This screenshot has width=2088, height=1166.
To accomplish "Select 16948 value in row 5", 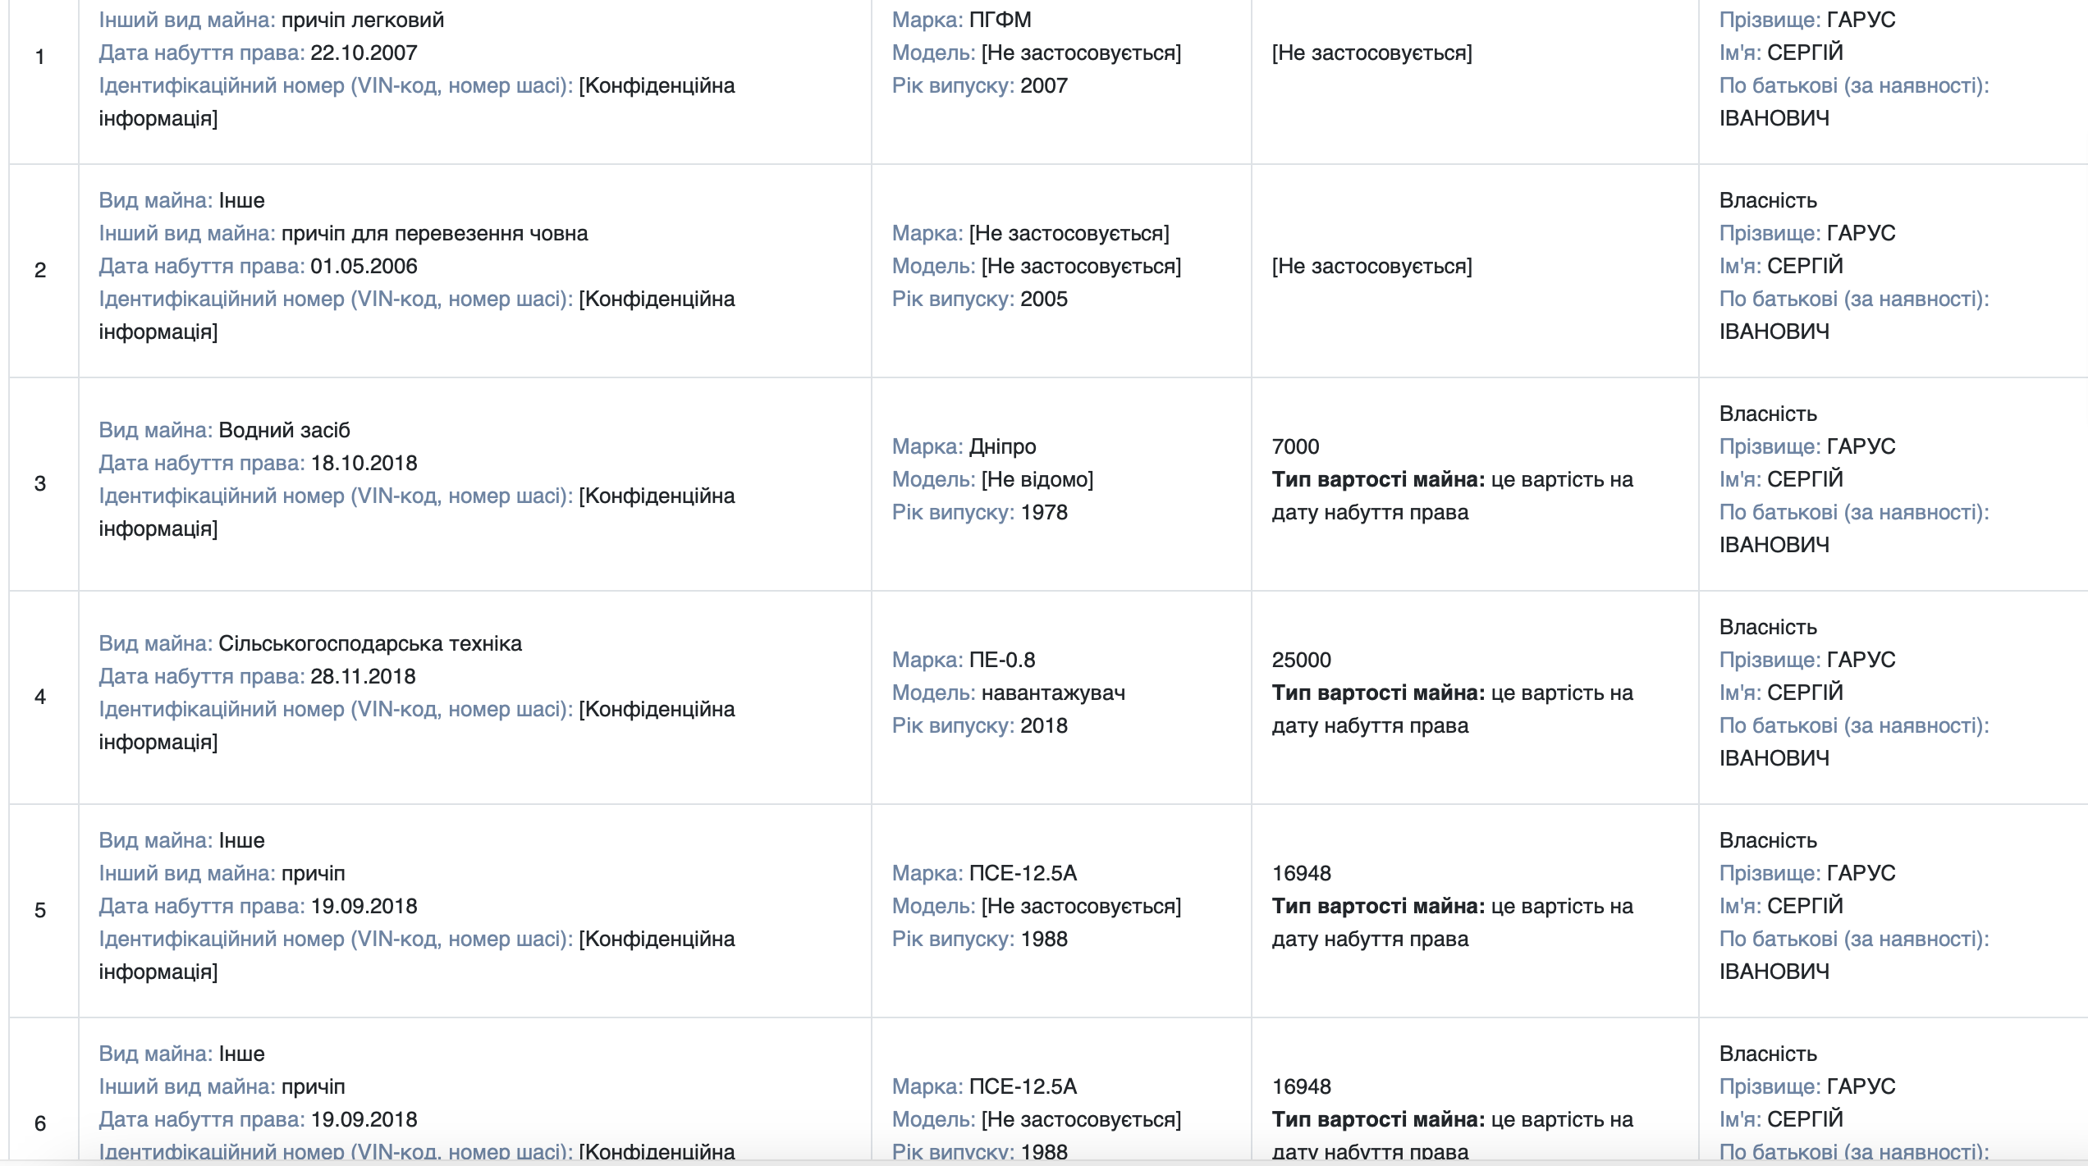I will point(1301,873).
